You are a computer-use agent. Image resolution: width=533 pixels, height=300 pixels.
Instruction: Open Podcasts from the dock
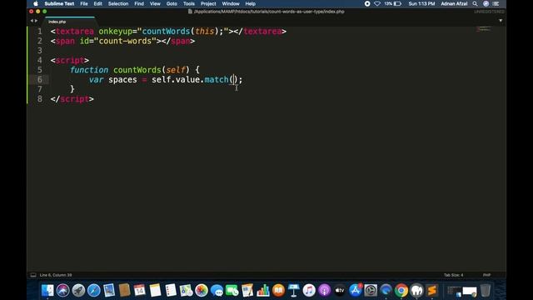[x=325, y=291]
